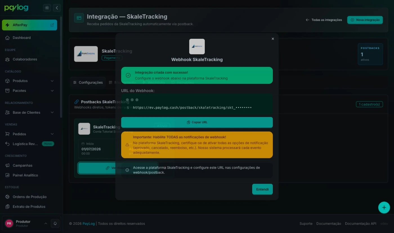Open Ordens de Produção via its icon
The width and height of the screenshot is (394, 233).
(x=8, y=197)
